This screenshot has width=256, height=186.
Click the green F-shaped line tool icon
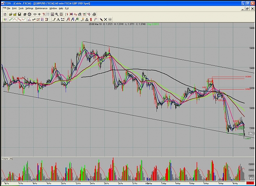tap(77, 20)
